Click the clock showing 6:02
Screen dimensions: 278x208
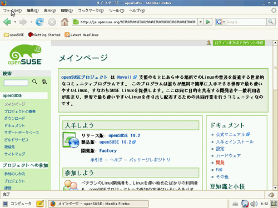coord(264,204)
